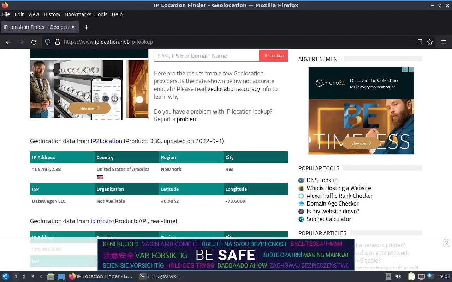Open Is my website down? link
This screenshot has width=452, height=282.
point(333,211)
